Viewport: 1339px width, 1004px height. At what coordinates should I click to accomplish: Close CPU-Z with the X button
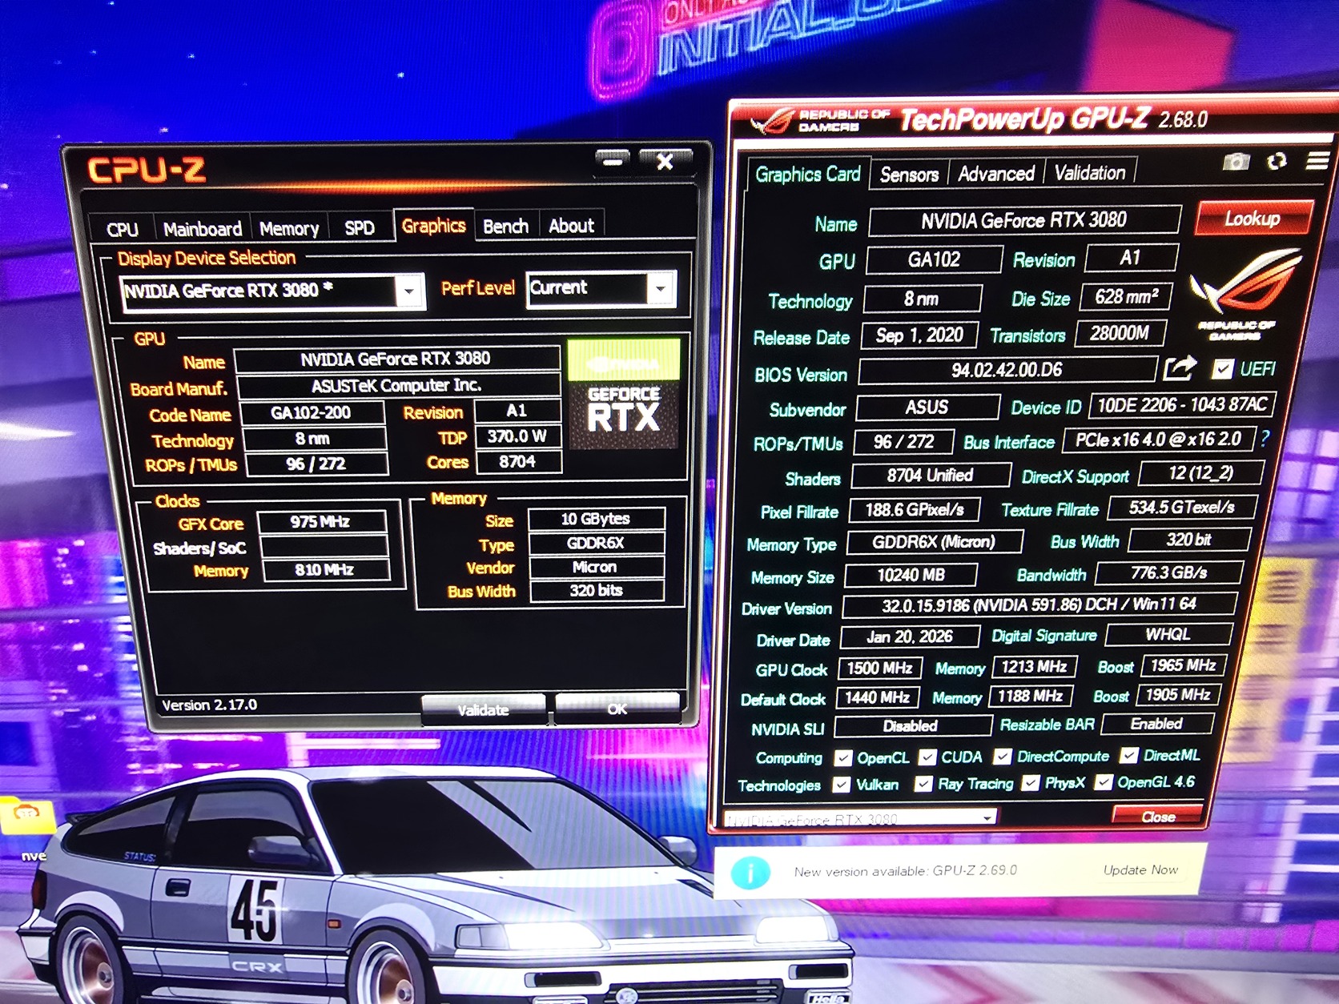click(664, 162)
